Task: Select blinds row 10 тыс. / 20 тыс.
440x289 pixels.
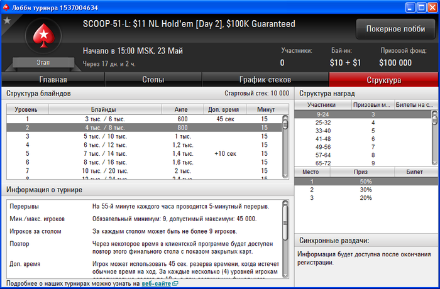Action: (144, 171)
